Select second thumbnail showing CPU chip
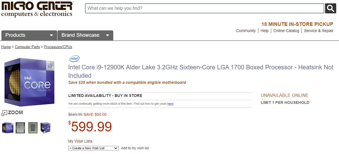 click(20, 128)
